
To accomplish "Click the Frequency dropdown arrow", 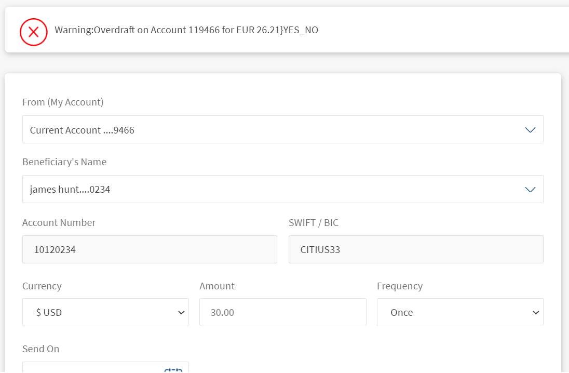I will pyautogui.click(x=536, y=313).
